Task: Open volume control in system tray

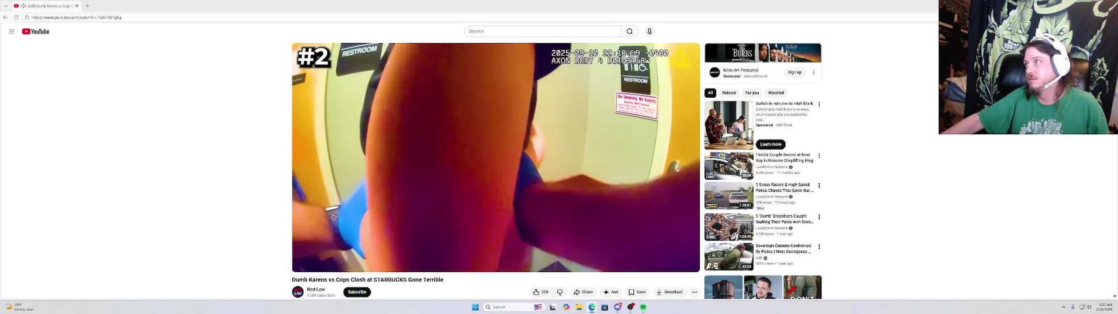Action: pos(1089,307)
